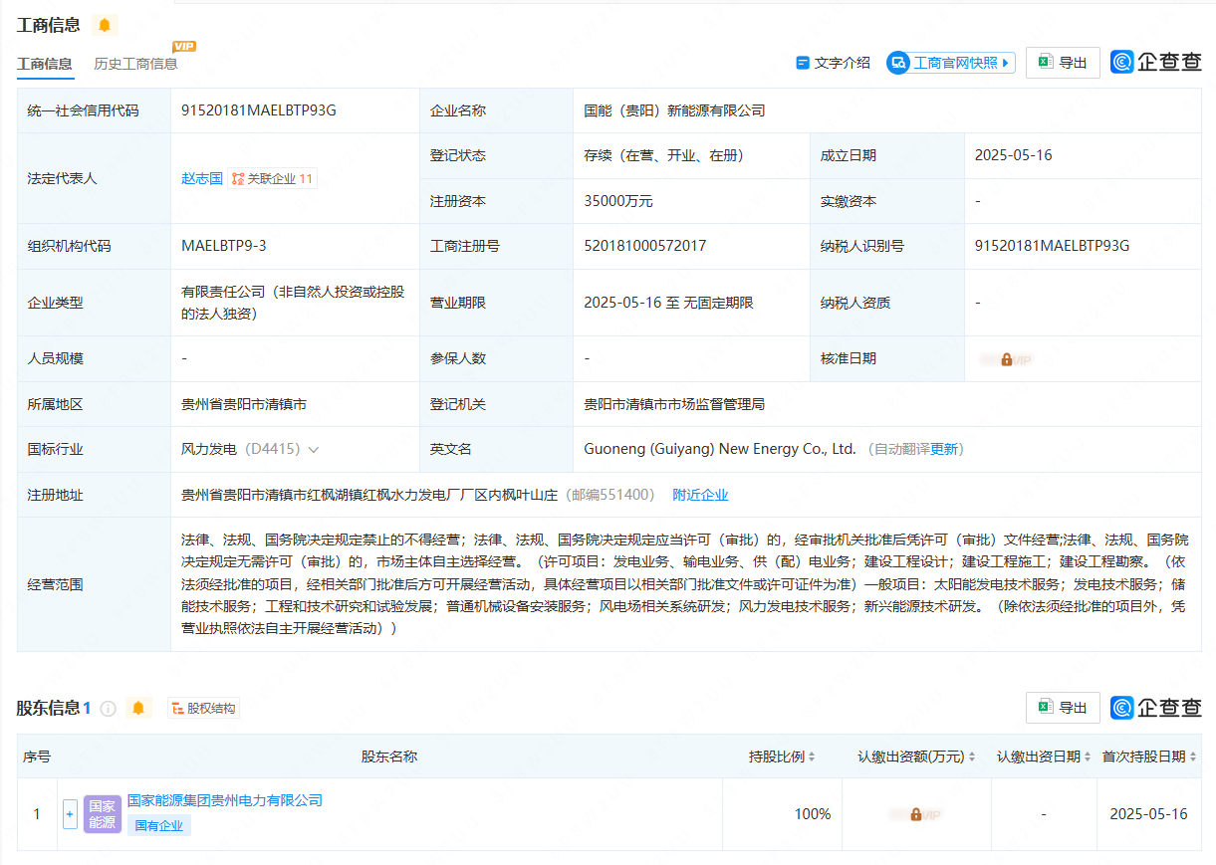This screenshot has width=1216, height=865.
Task: Open 股权结构 equity structure view
Action: (204, 709)
